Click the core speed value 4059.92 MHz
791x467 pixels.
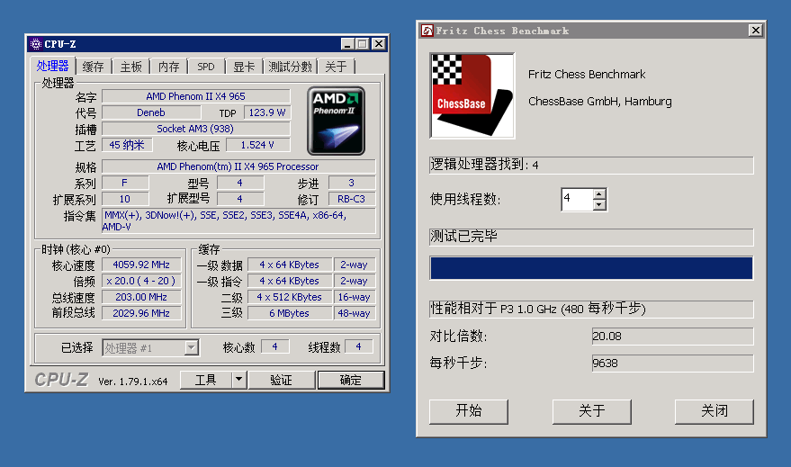(x=141, y=265)
